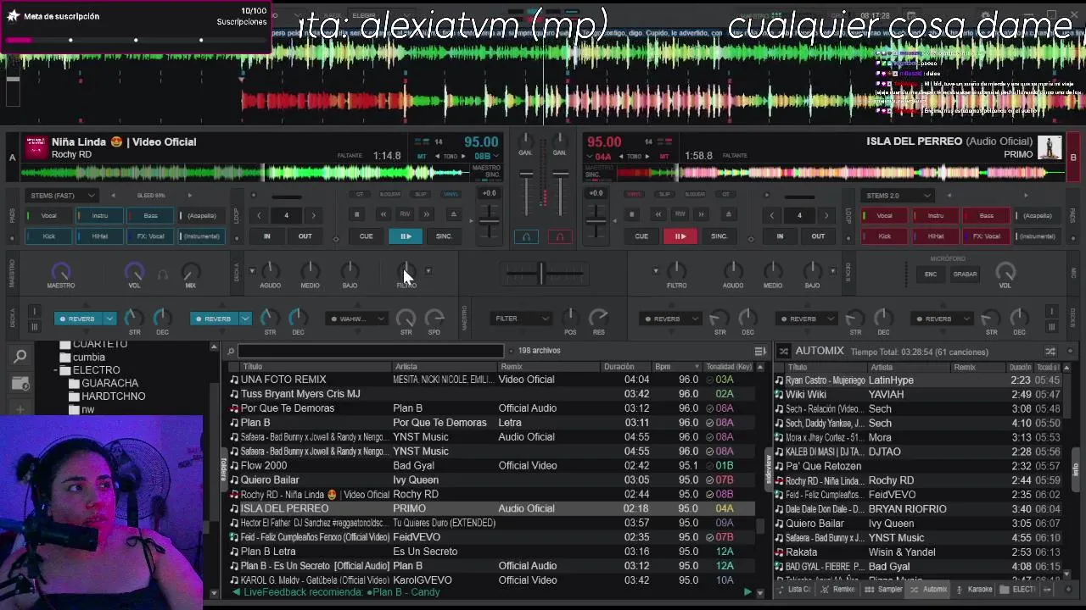The width and height of the screenshot is (1086, 610).
Task: Double loop length on deck A
Action: [313, 215]
